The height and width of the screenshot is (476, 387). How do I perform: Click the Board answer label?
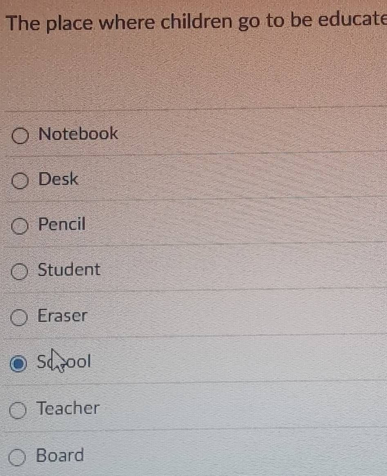point(59,455)
